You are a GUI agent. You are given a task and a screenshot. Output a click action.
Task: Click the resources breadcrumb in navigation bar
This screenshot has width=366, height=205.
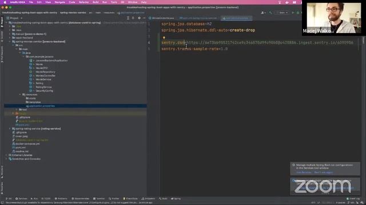click(x=109, y=13)
